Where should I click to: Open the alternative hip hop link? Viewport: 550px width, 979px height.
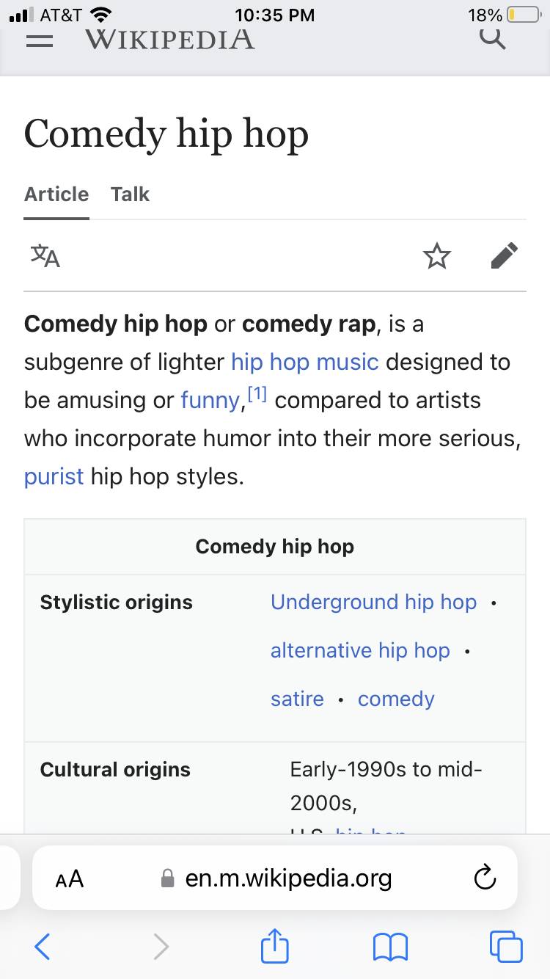click(360, 650)
